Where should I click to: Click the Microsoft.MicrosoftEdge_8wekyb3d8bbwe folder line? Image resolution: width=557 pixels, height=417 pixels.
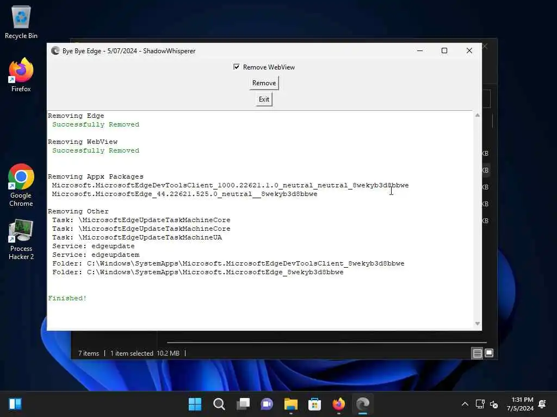point(198,272)
